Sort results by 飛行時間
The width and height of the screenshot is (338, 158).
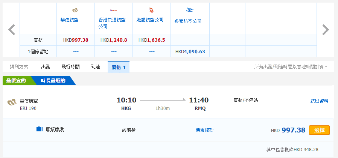(70, 67)
